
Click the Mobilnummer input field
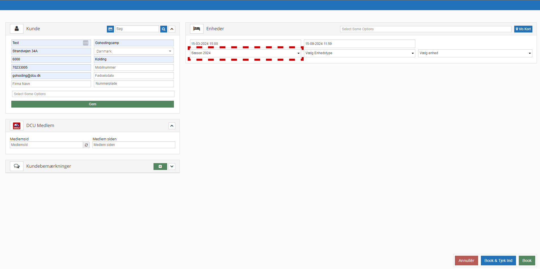coord(134,67)
